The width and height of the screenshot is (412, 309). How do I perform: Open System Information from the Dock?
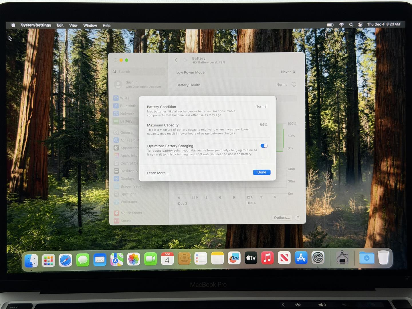(x=342, y=257)
